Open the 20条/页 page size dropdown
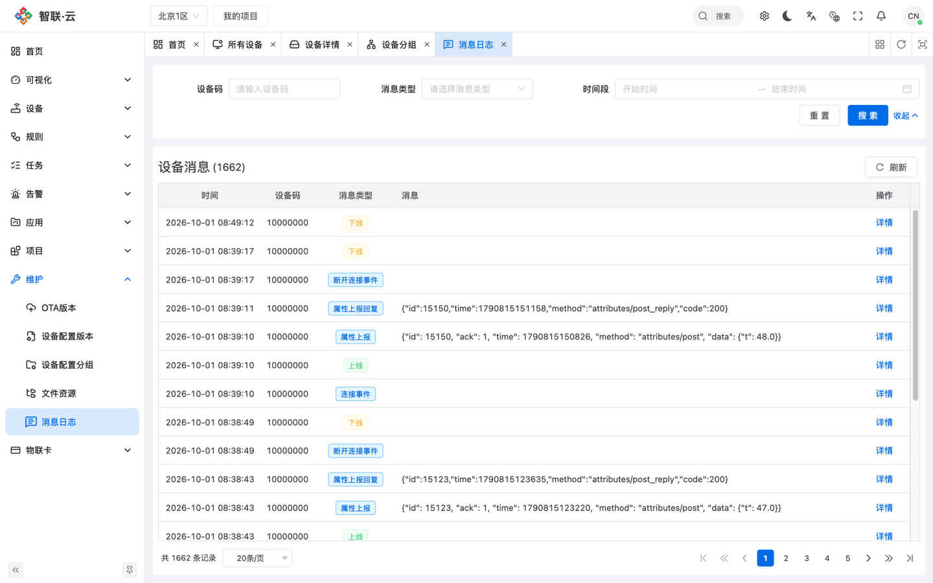 (257, 558)
